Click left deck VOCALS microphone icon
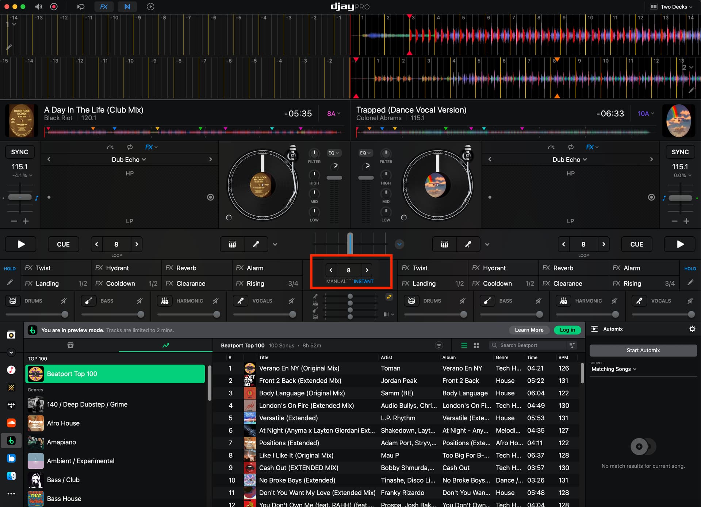 tap(241, 301)
